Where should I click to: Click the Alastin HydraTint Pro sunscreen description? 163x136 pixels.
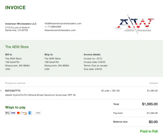click(40, 95)
